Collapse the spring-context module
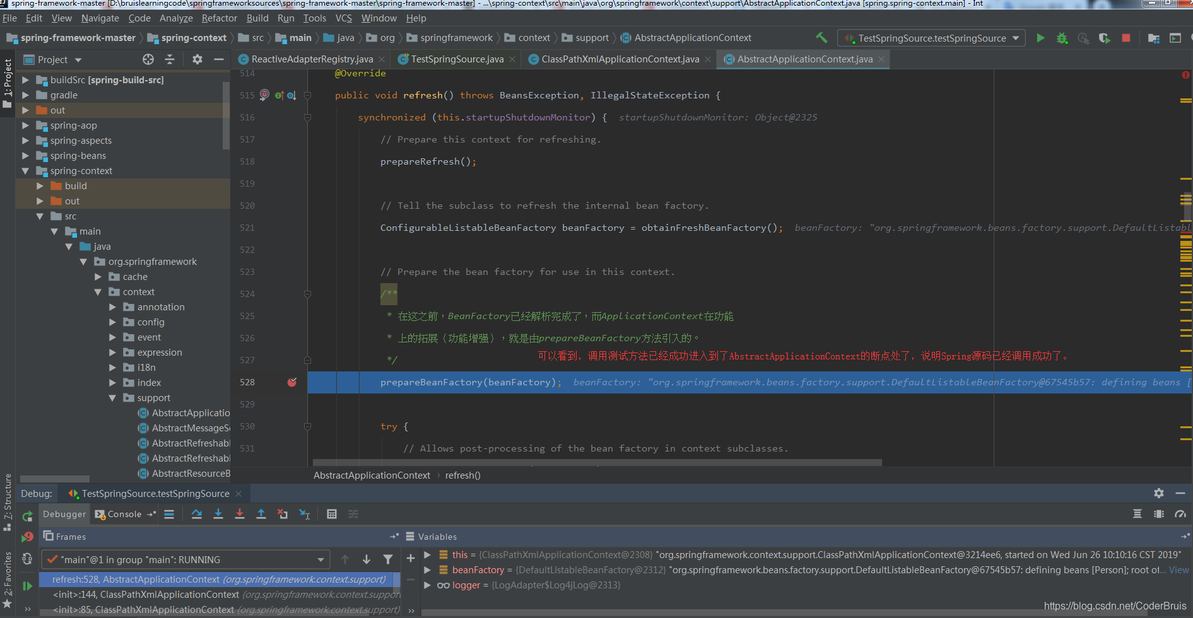1193x618 pixels. [25, 171]
